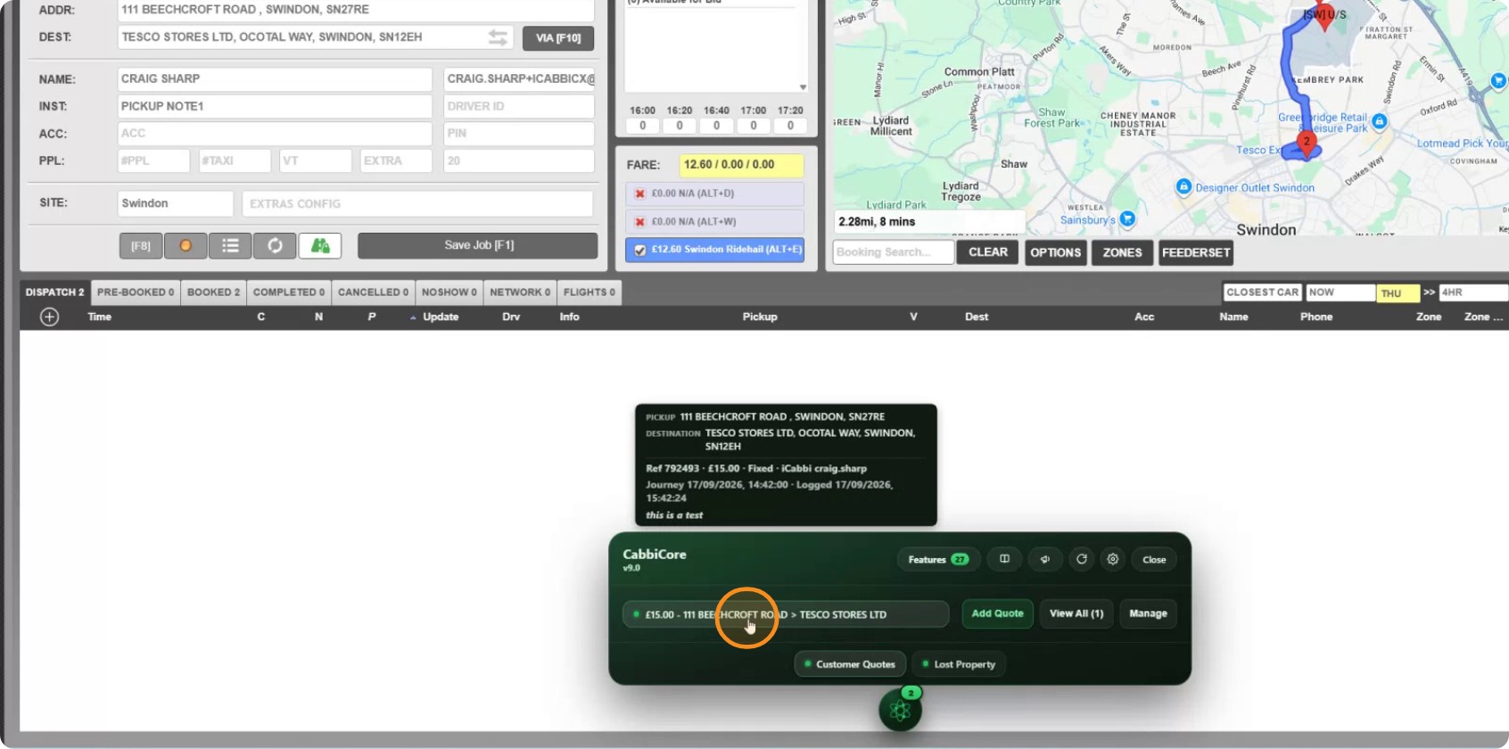Click the green binoculars search button

pyautogui.click(x=320, y=245)
